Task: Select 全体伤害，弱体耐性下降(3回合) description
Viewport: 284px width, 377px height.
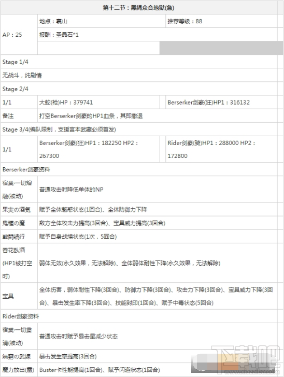Action: point(157,296)
